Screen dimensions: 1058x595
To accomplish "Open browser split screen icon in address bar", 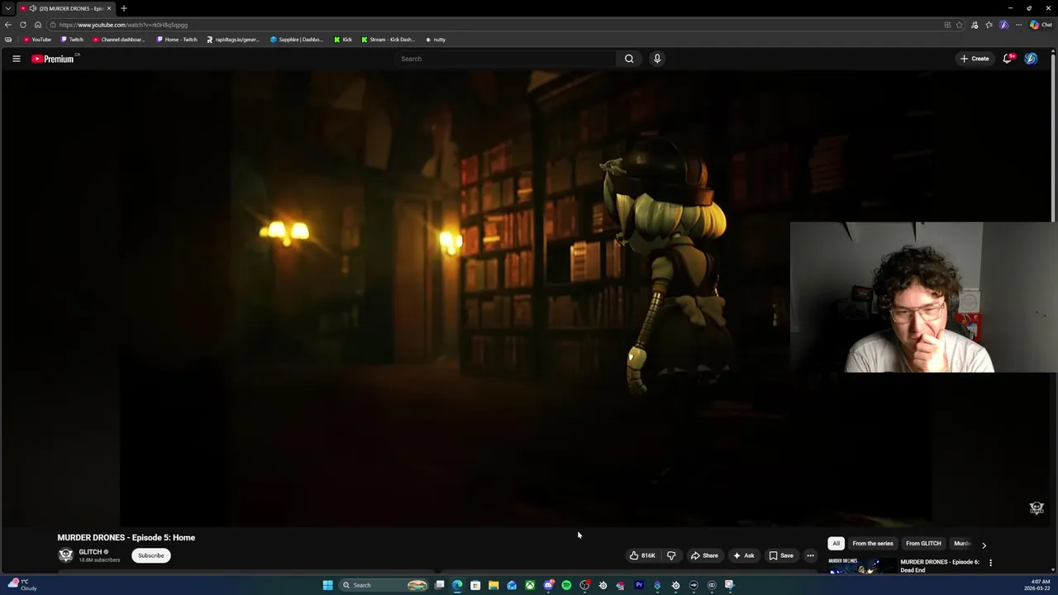I will [x=947, y=25].
